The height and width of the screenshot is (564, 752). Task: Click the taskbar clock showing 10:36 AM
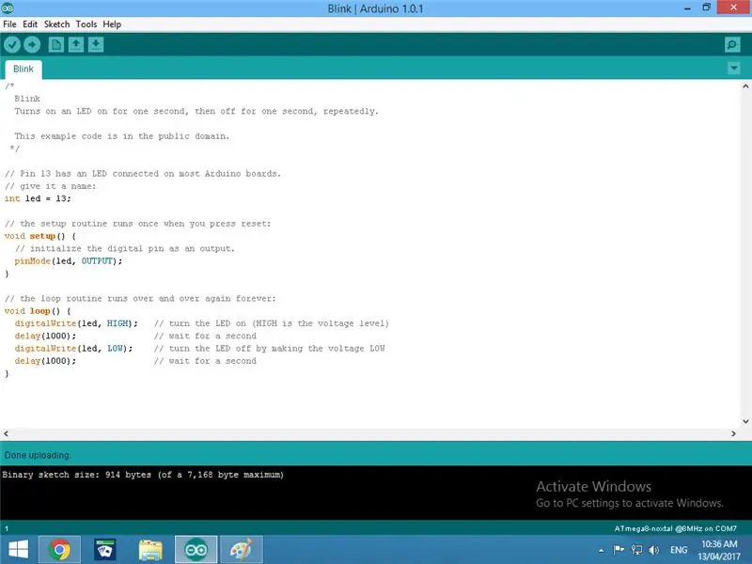(719, 550)
